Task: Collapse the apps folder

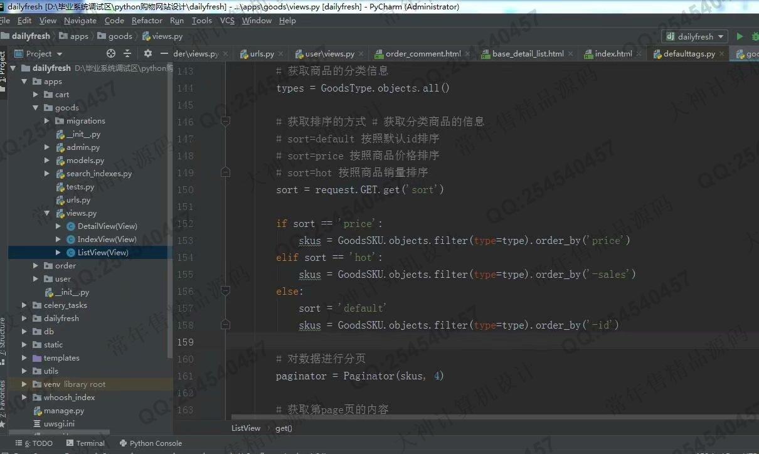Action: [25, 82]
